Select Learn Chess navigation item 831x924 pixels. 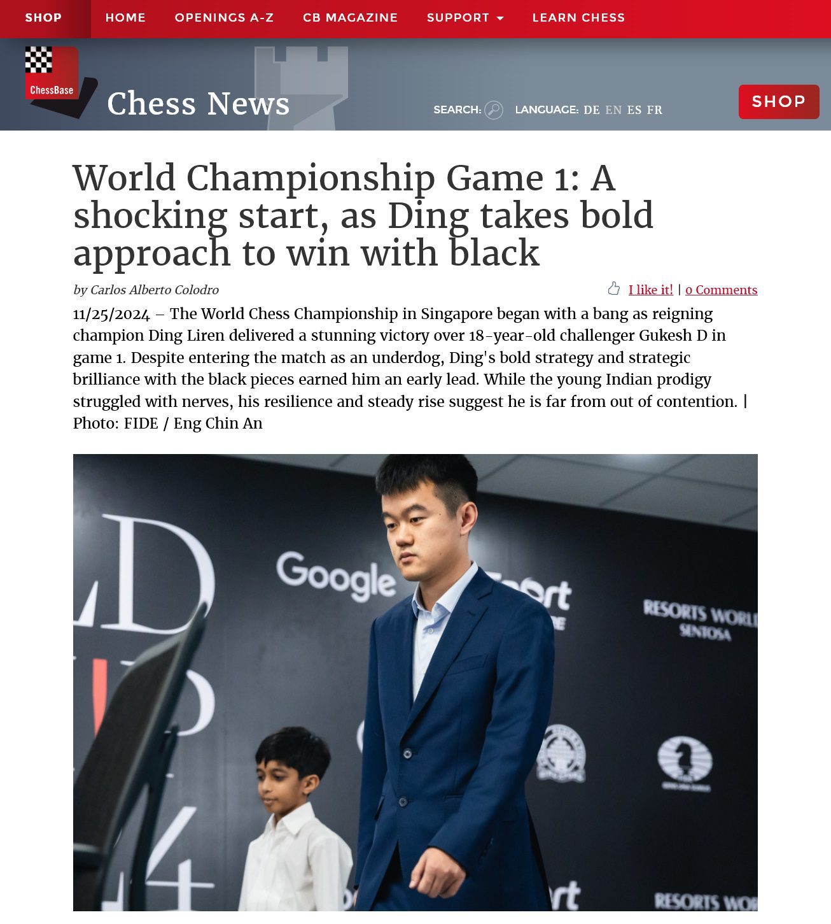pyautogui.click(x=578, y=18)
